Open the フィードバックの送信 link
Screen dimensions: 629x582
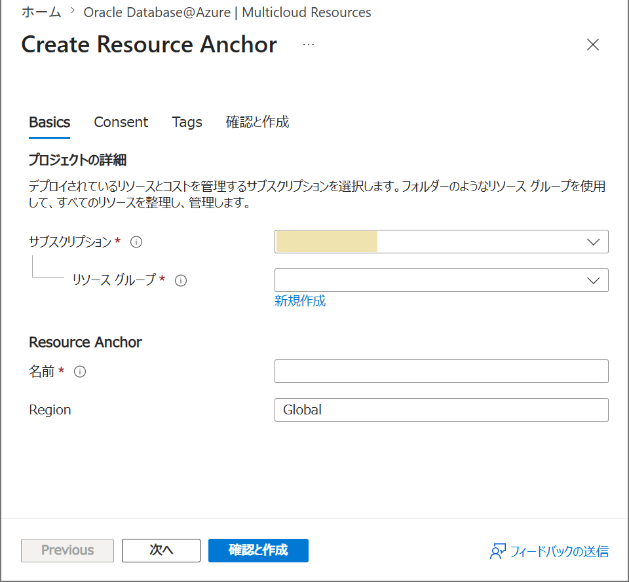coord(559,551)
